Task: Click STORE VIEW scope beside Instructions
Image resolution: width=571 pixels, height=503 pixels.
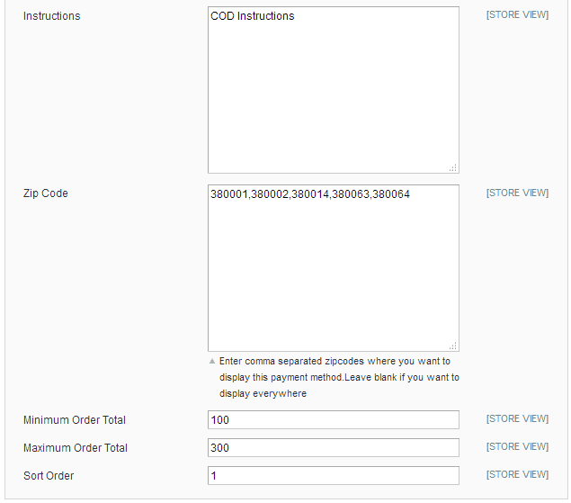Action: tap(517, 15)
